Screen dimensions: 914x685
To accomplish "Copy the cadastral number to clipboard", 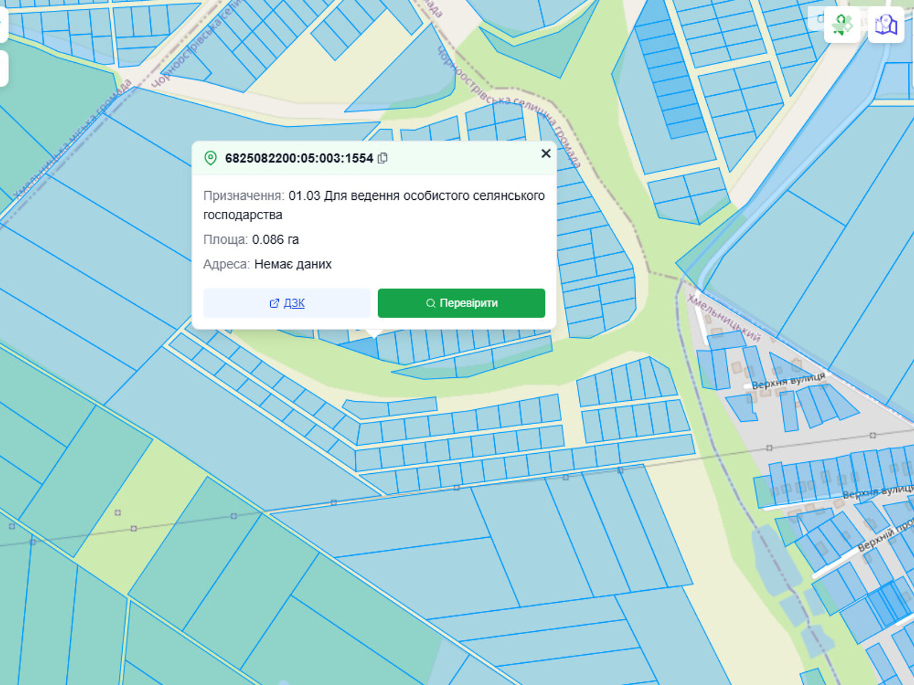I will 383,158.
